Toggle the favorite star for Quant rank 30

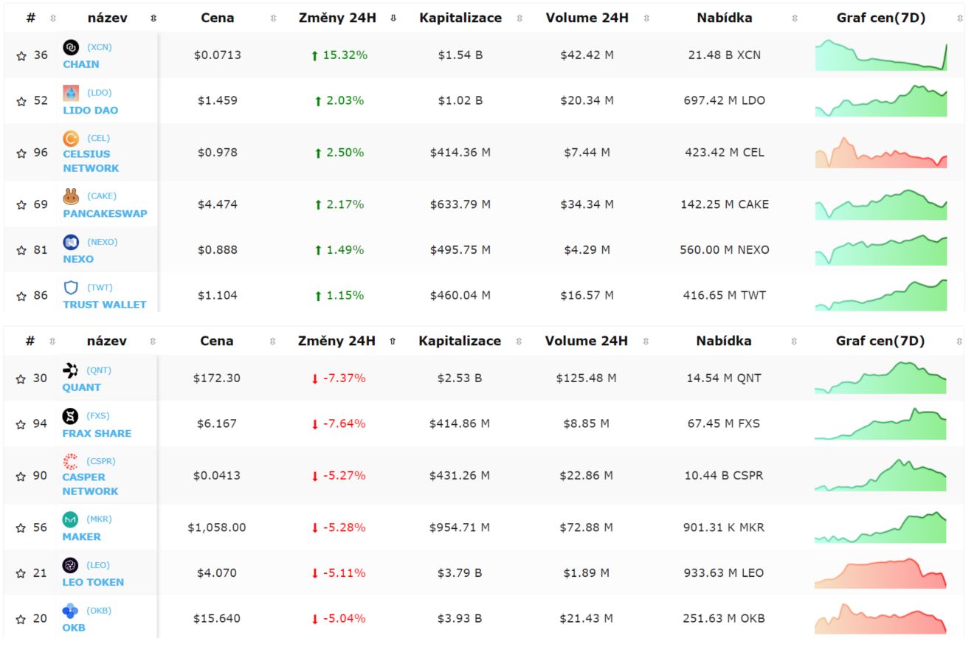21,378
